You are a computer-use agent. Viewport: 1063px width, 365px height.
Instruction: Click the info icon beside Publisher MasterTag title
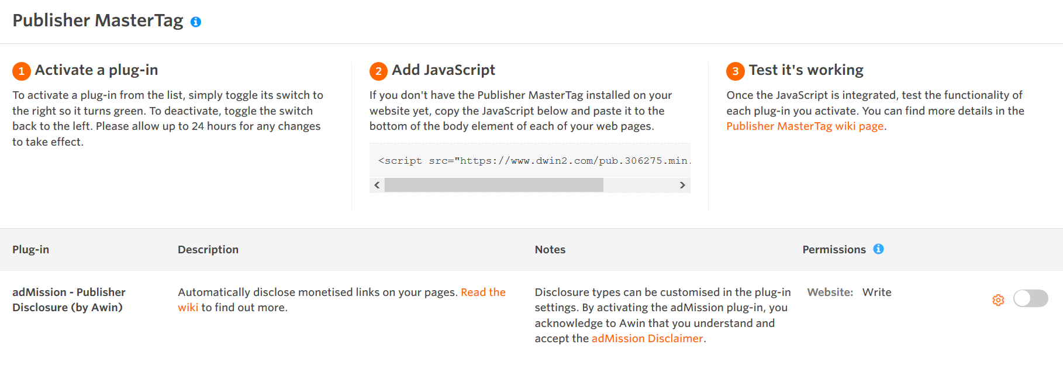(x=196, y=22)
